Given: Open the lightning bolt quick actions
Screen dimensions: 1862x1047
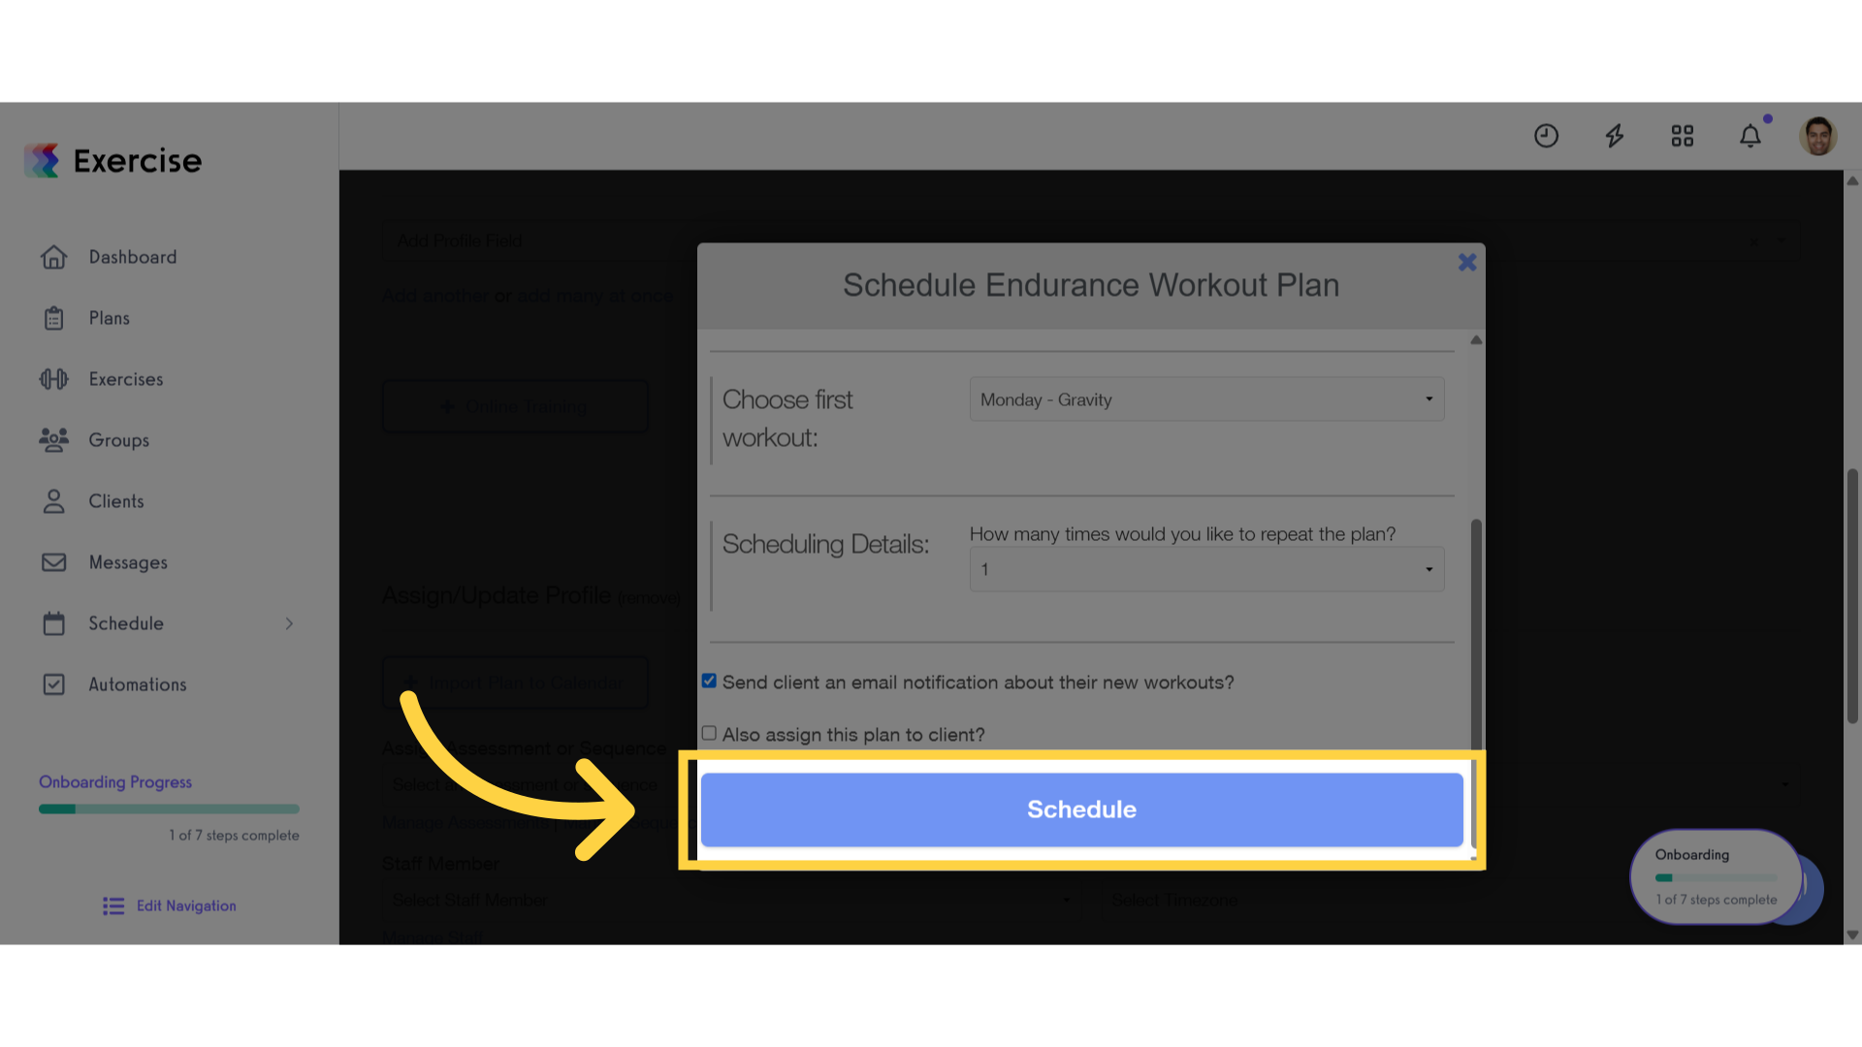Looking at the screenshot, I should [1615, 136].
